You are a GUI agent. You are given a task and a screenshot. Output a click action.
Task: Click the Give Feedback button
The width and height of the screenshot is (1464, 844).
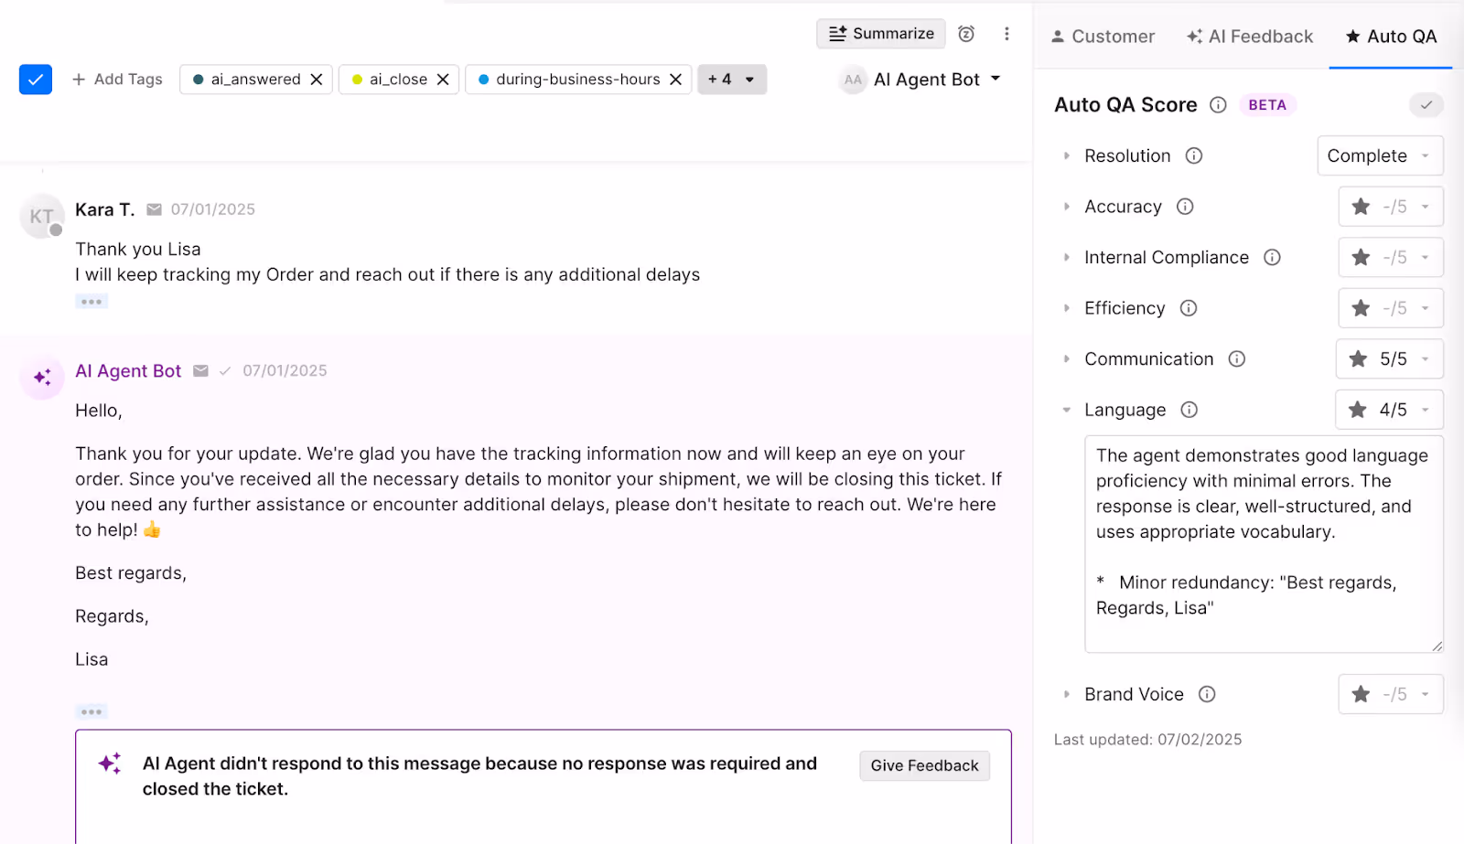click(924, 766)
